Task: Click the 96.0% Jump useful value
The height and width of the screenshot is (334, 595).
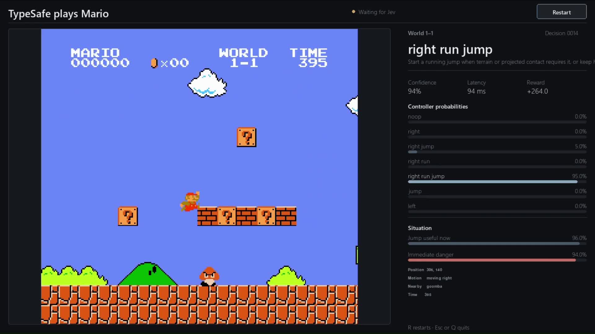Action: pyautogui.click(x=579, y=238)
